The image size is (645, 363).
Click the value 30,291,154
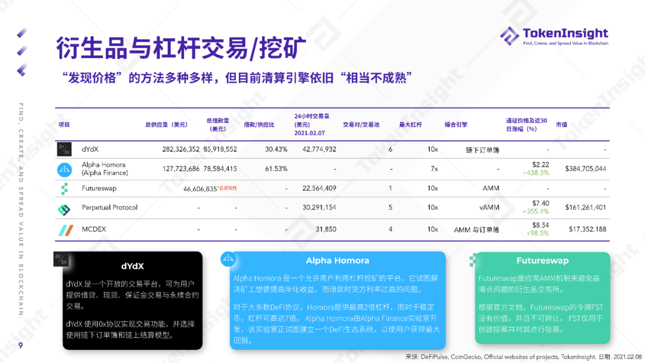(319, 207)
